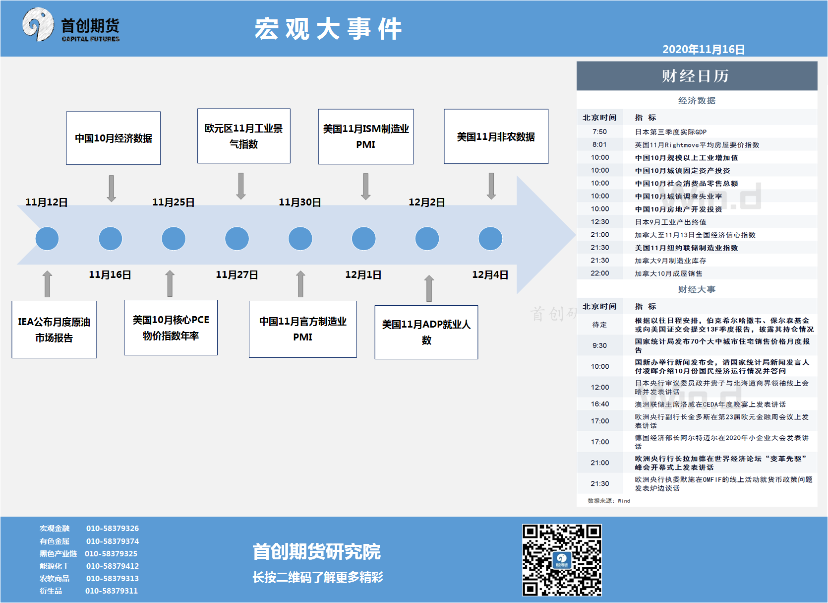Click the QR code at the bottom
The height and width of the screenshot is (603, 828).
point(561,560)
